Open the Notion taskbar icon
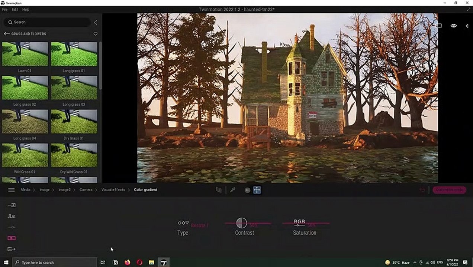 point(116,263)
